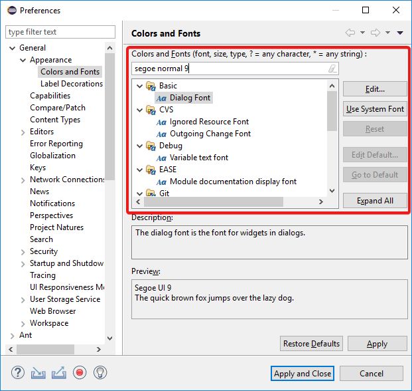Click the Eclipse Preferences window icon
The image size is (412, 391).
click(12, 11)
